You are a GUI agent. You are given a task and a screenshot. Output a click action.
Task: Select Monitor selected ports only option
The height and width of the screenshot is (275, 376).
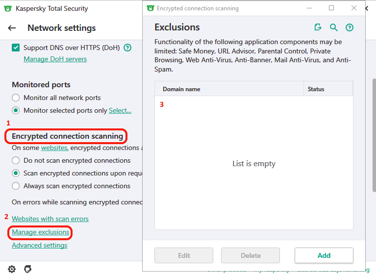coord(16,110)
